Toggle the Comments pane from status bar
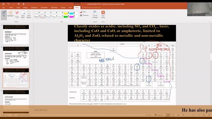Viewport: 212px width, 119px height. [159, 115]
